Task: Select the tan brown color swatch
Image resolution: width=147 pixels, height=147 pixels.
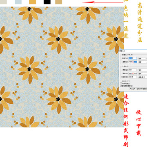Action: click(x=59, y=2)
